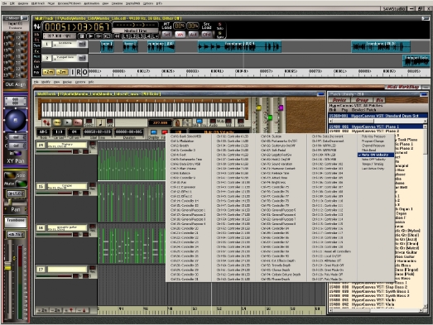Toggle the Aut automation button
The height and width of the screenshot is (325, 433).
(193, 35)
